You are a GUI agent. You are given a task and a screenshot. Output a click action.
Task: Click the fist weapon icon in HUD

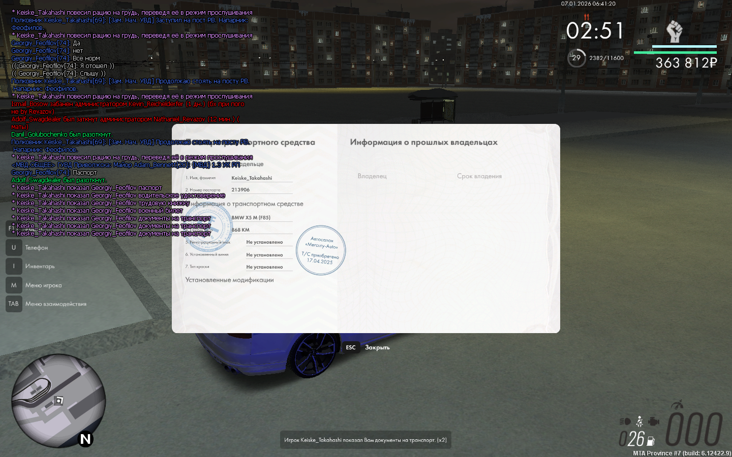(674, 31)
